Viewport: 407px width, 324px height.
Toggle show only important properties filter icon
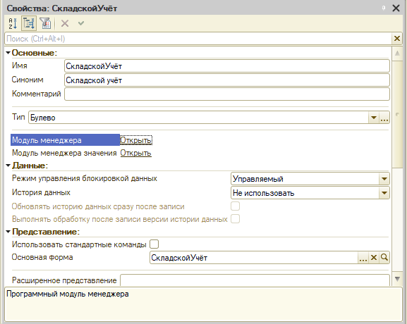pyautogui.click(x=46, y=23)
